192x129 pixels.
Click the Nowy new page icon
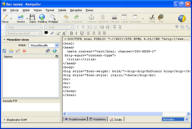[5, 17]
